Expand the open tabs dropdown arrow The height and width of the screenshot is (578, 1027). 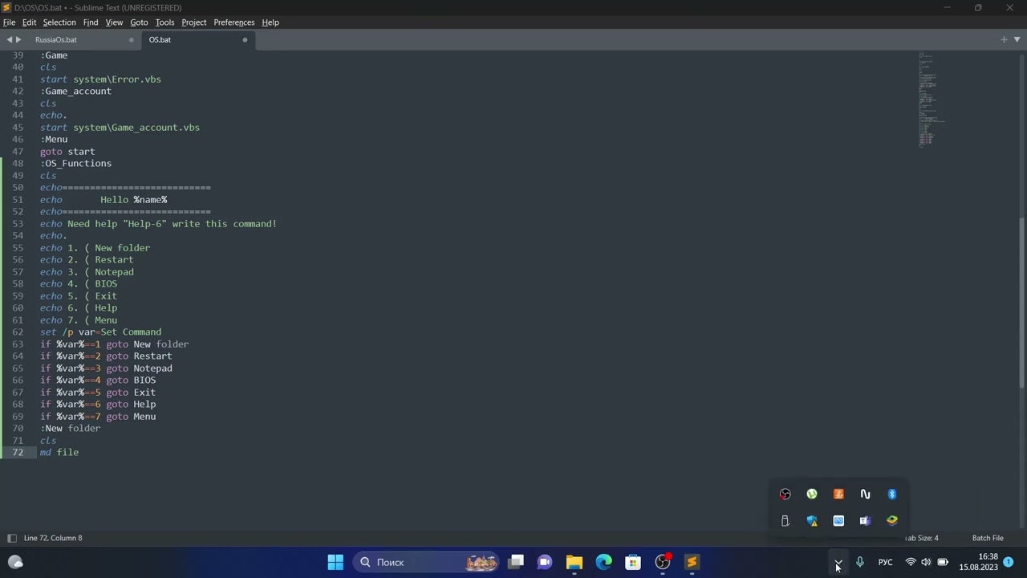coord(1017,39)
